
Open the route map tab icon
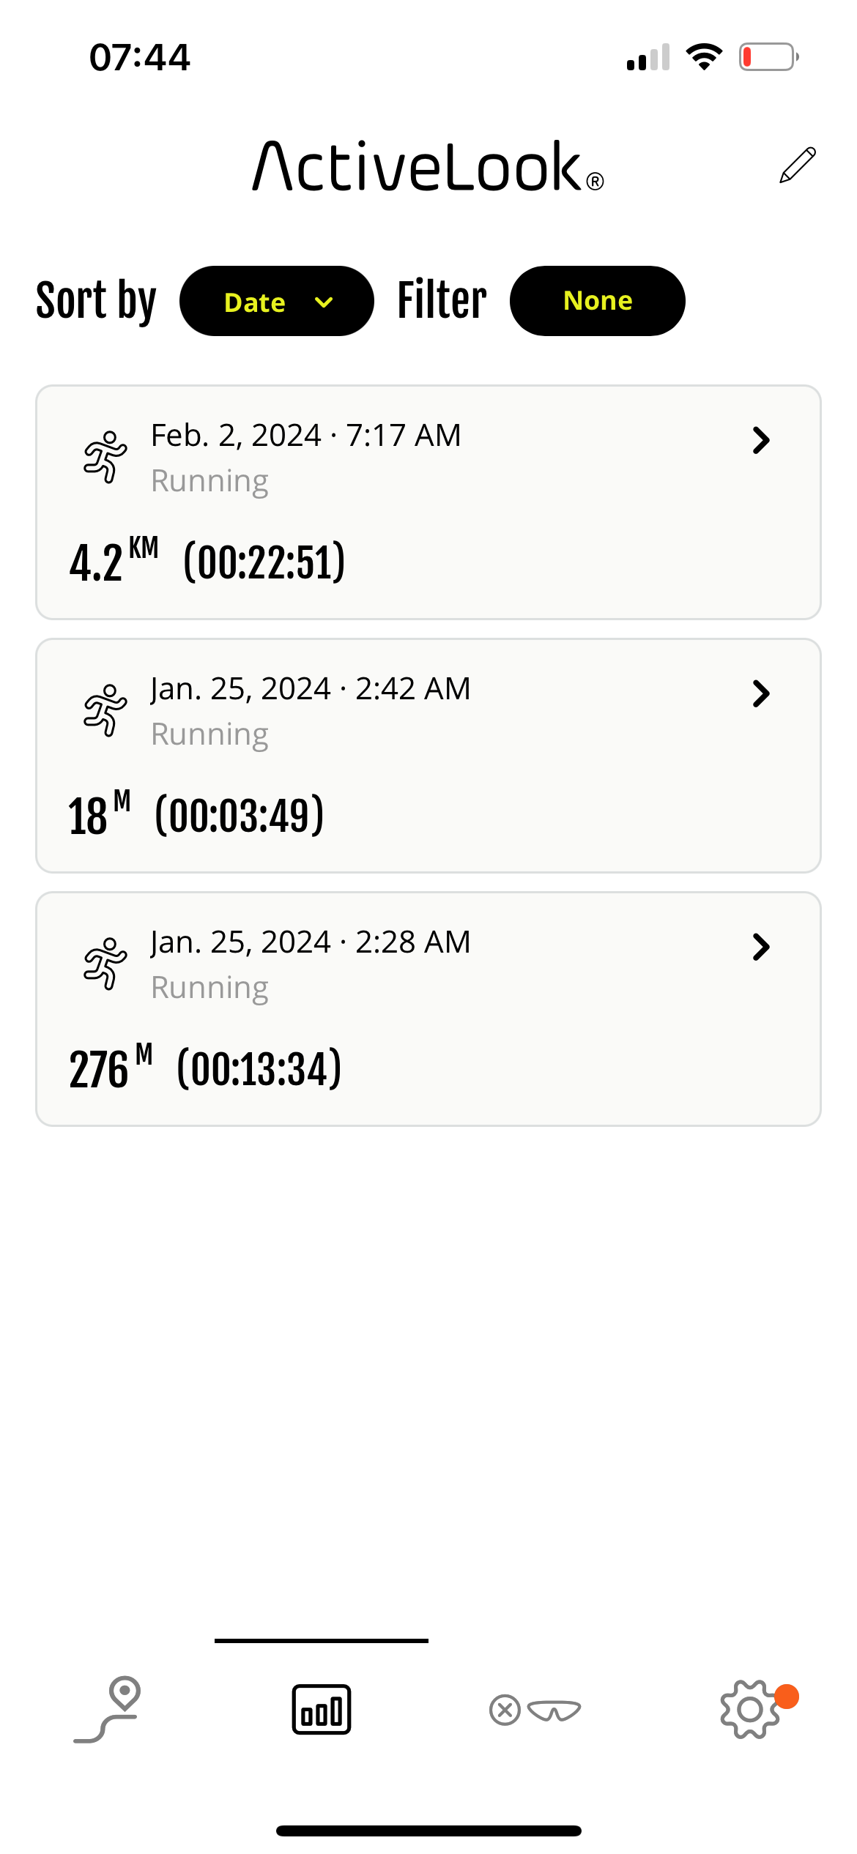(x=108, y=1710)
